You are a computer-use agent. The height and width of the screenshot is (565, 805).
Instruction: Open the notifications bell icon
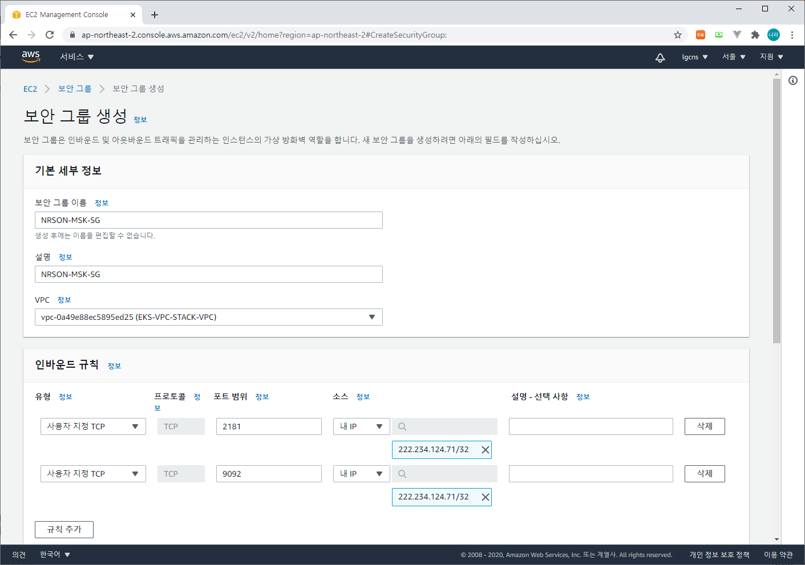point(660,57)
